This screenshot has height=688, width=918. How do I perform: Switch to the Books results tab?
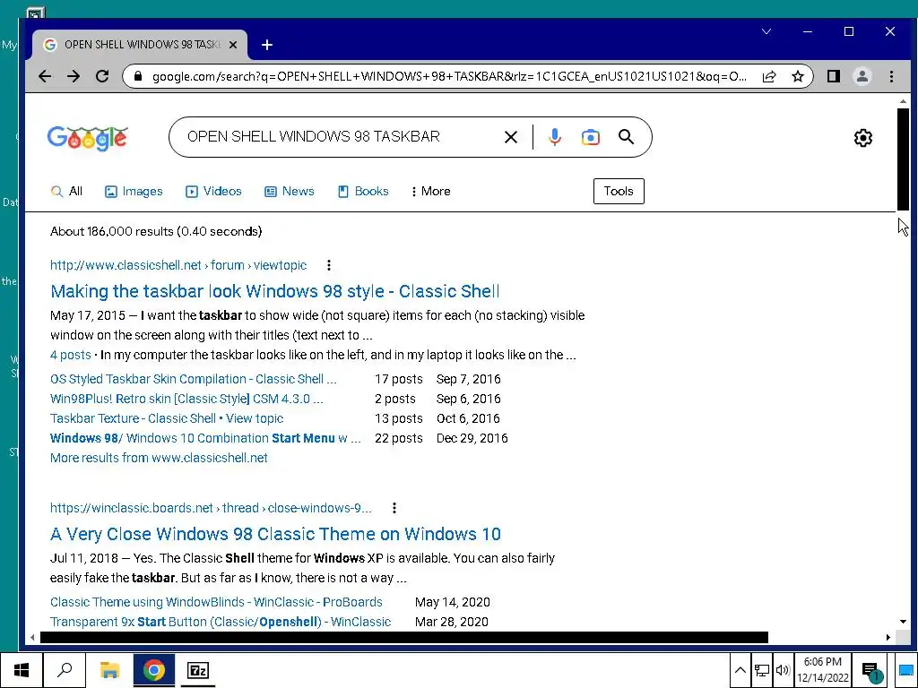(363, 192)
